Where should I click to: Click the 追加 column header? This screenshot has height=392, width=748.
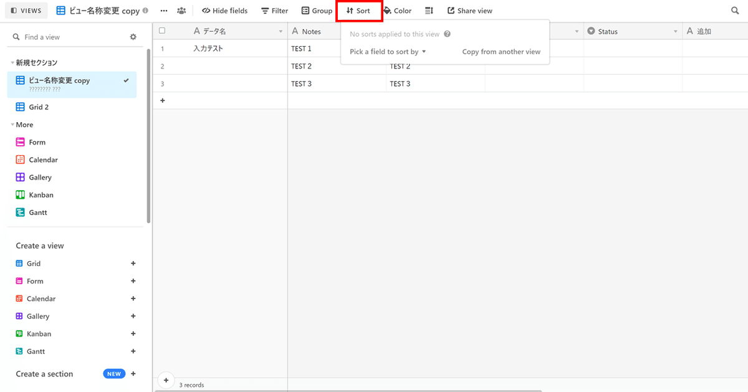[x=716, y=31]
